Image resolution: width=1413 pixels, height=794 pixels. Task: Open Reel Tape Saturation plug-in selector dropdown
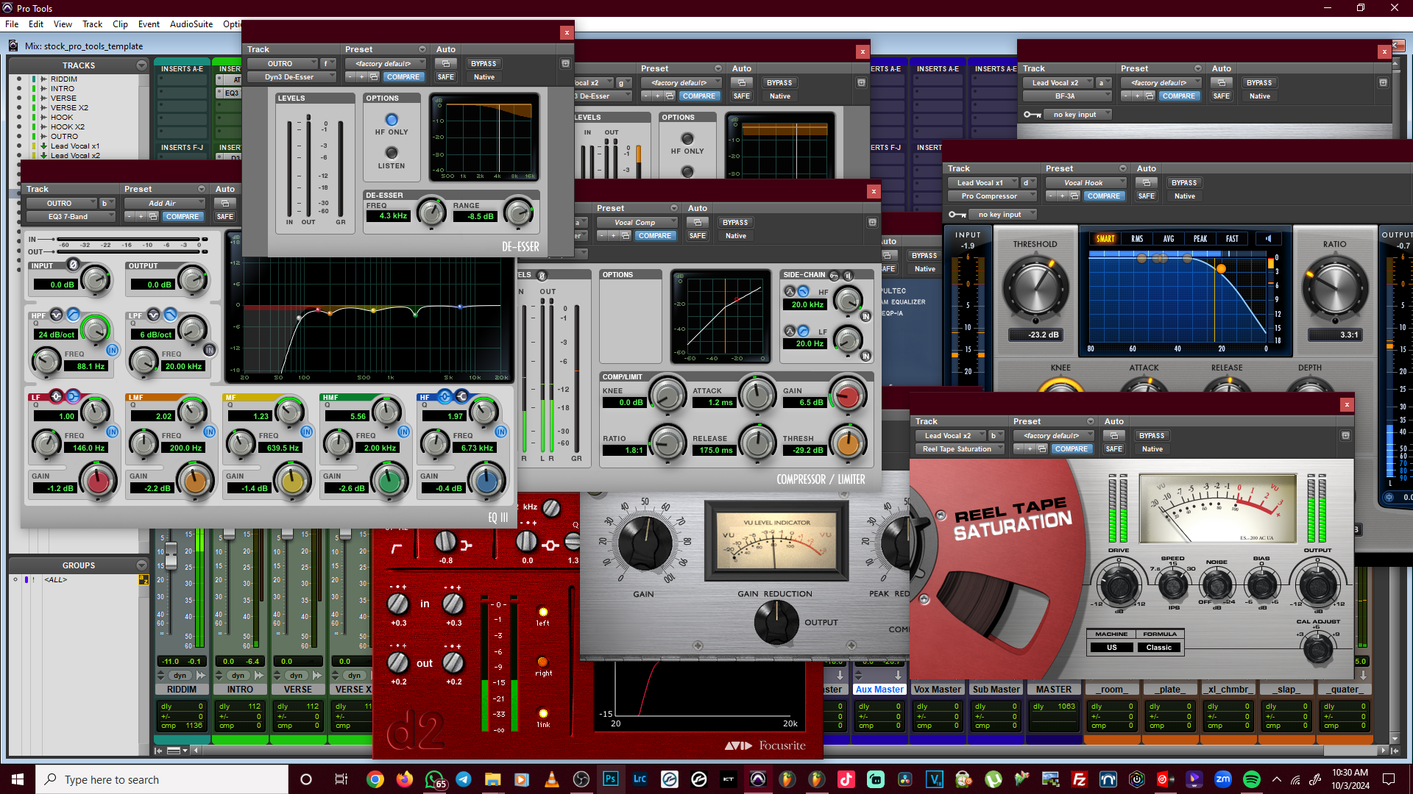coord(962,448)
